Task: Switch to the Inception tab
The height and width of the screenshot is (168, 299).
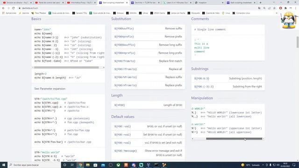Action: tap(209, 3)
